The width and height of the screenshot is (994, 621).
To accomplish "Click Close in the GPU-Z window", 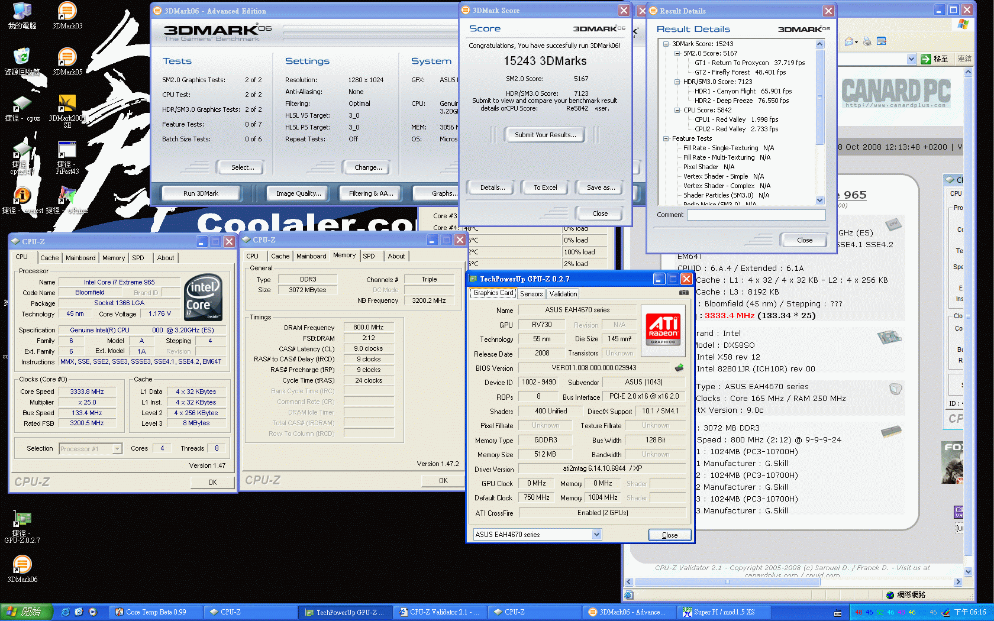I will [670, 535].
